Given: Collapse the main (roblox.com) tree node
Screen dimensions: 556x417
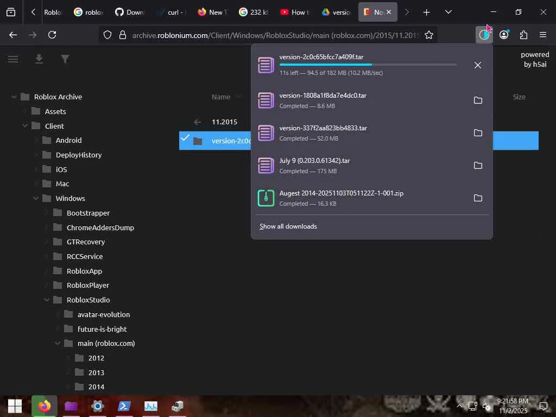Looking at the screenshot, I should tap(58, 343).
